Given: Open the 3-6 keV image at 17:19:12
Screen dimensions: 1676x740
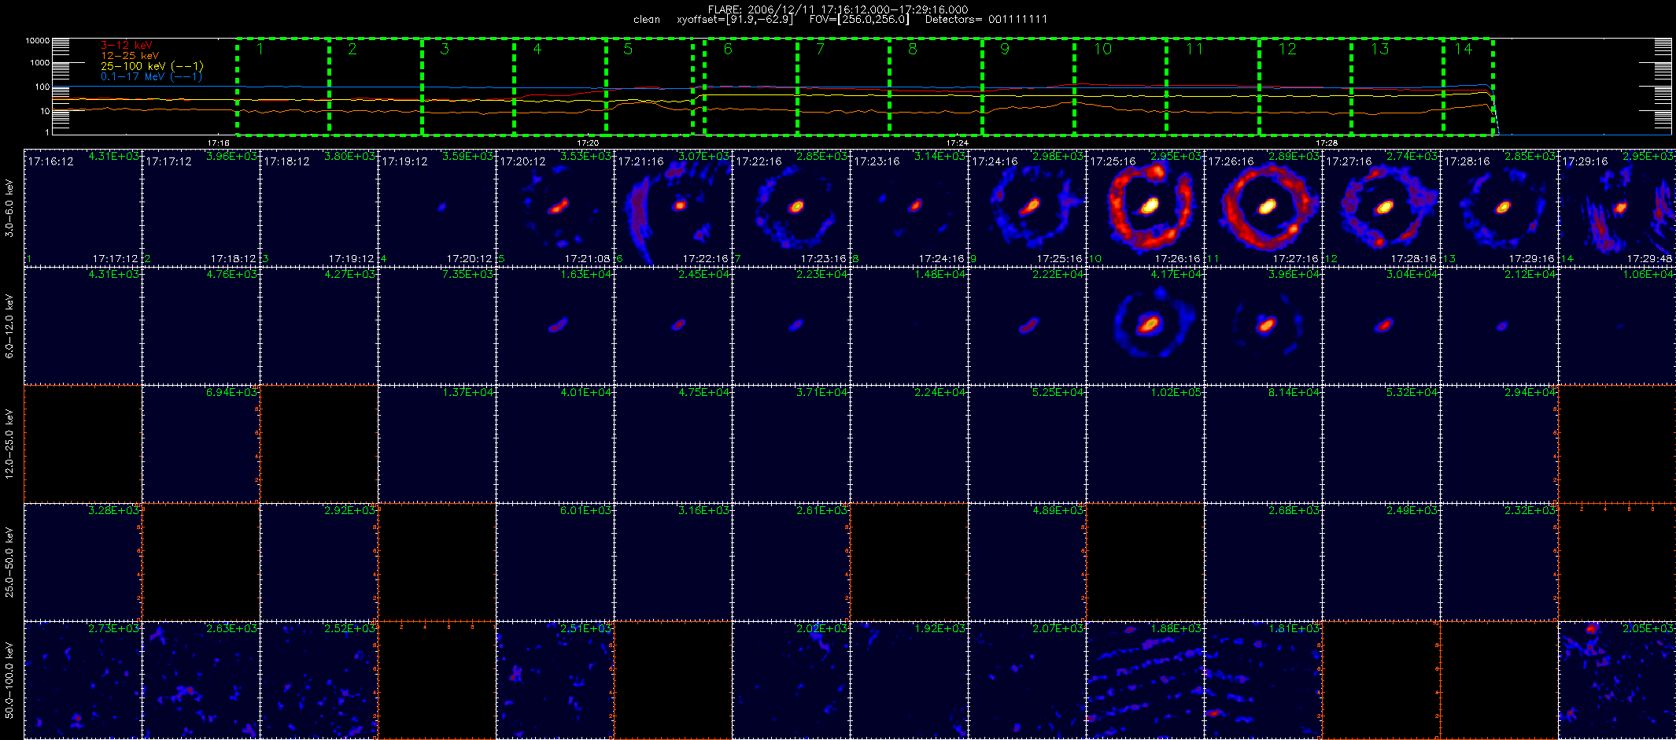Looking at the screenshot, I should click(x=437, y=208).
